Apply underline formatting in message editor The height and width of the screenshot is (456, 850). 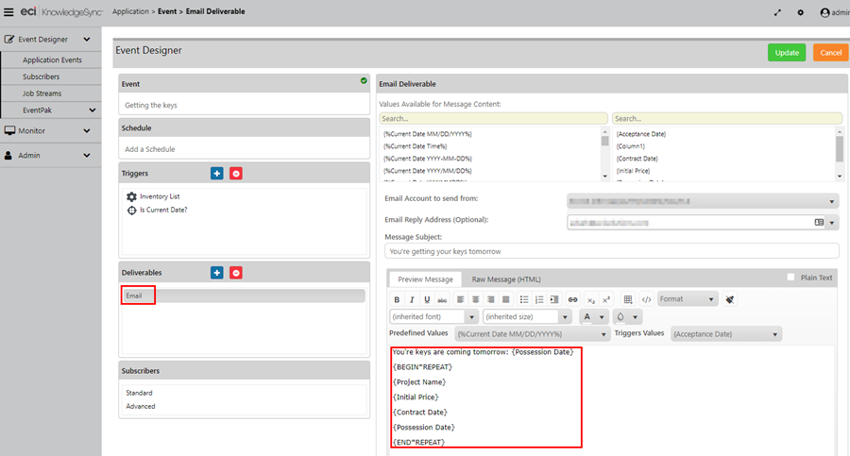click(x=427, y=299)
